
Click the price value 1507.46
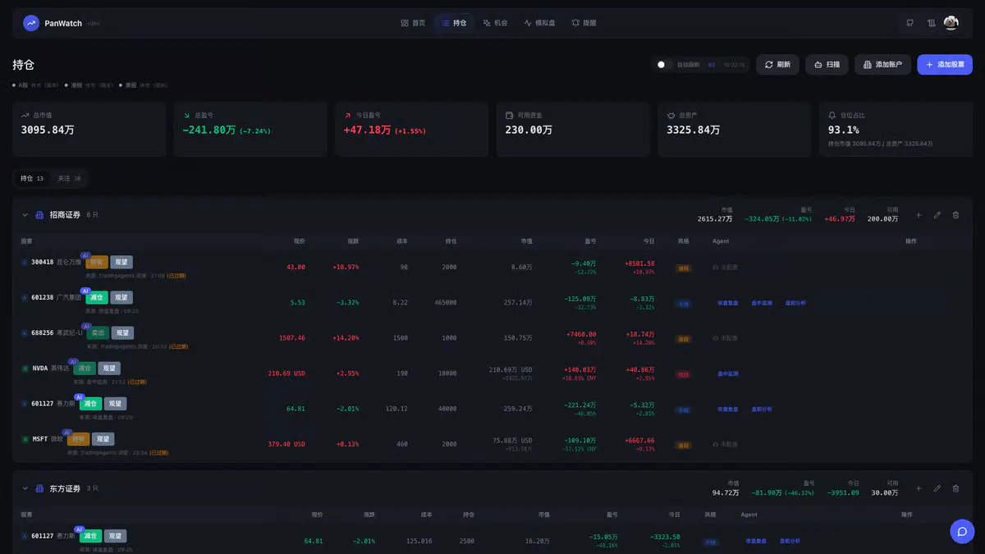point(292,338)
